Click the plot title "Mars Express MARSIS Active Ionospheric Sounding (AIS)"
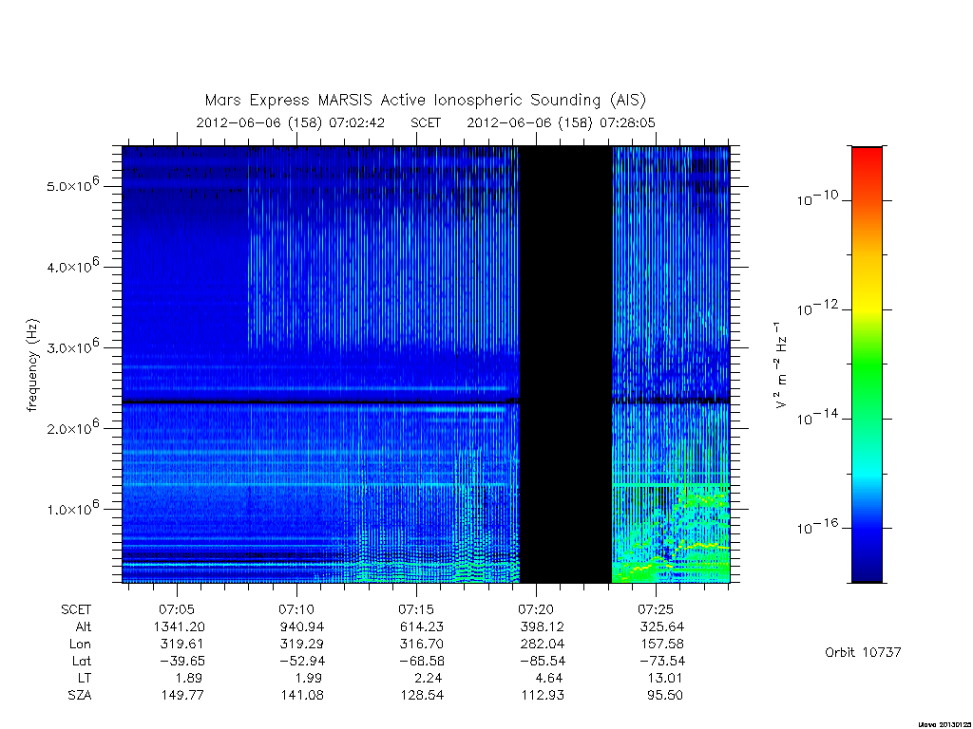The width and height of the screenshot is (973, 729). pos(425,101)
